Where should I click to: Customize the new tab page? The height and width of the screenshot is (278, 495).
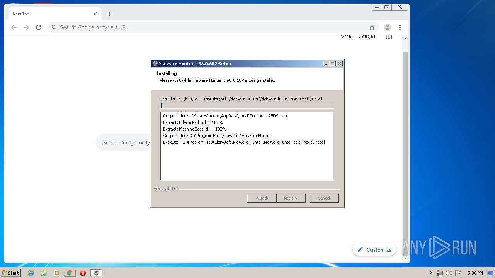coord(374,250)
